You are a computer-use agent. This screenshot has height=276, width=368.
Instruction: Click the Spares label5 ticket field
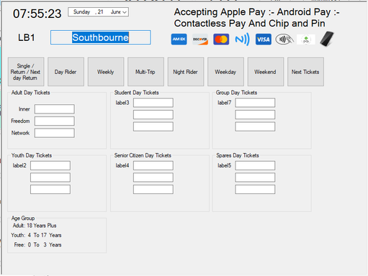pos(255,165)
